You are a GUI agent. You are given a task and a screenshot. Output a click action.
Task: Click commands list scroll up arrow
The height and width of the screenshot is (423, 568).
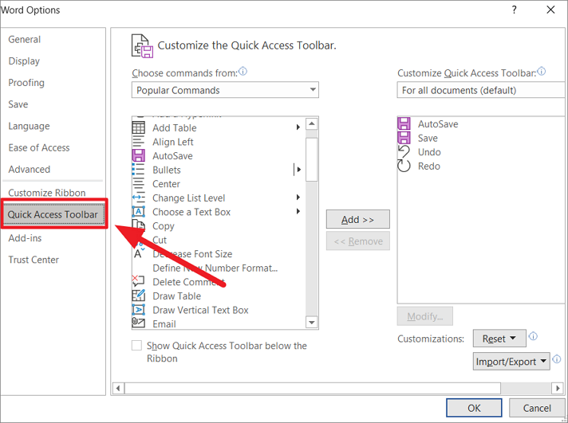(312, 123)
